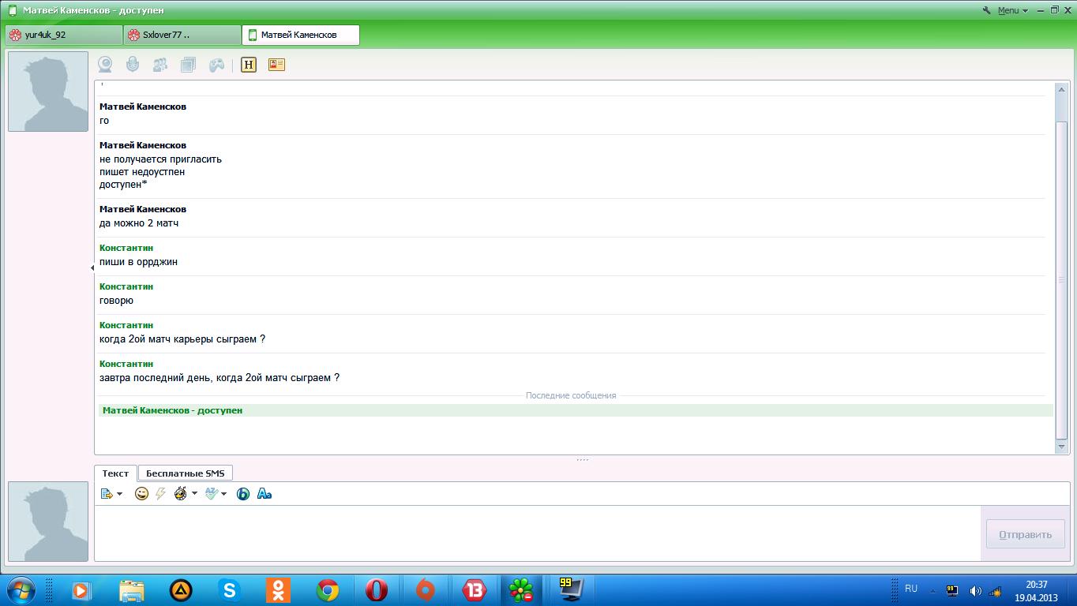Expand the spell check AZ dropdown arrow

click(224, 494)
